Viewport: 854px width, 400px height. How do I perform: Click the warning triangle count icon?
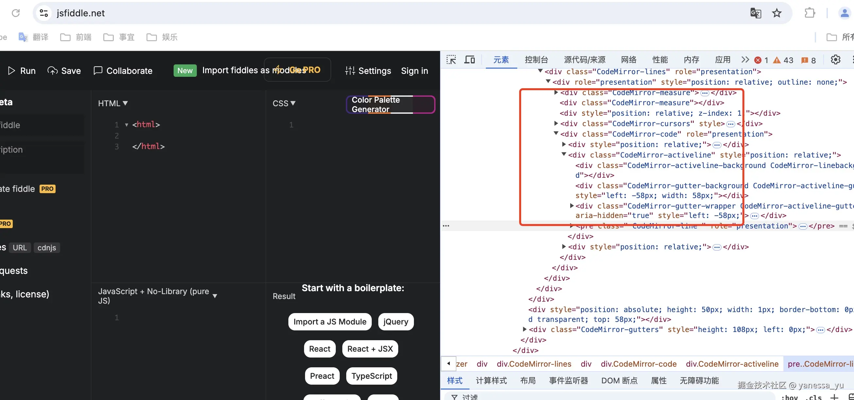tap(777, 60)
